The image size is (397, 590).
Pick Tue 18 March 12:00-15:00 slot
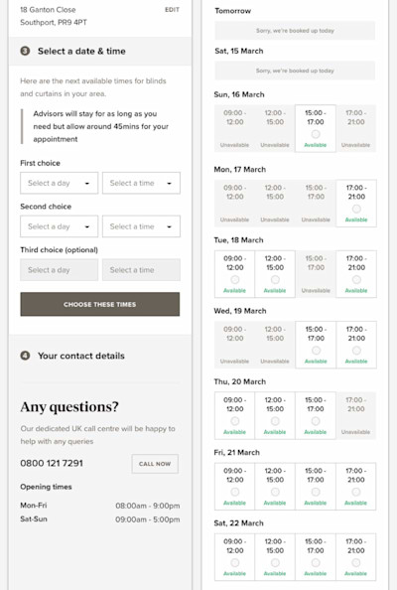[275, 274]
